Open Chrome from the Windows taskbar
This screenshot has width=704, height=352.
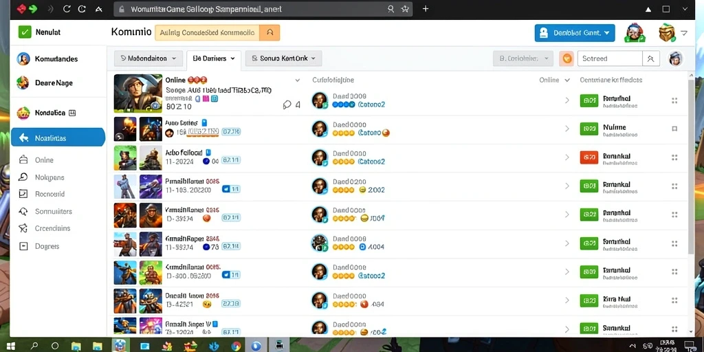(236, 346)
